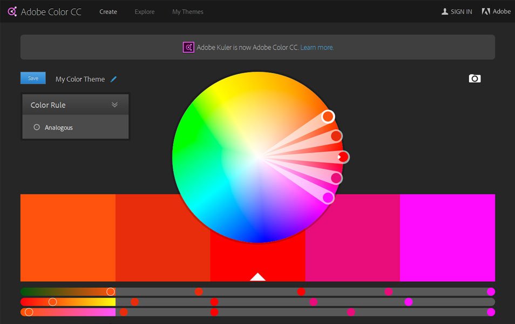Screen dimensions: 515x324
Task: Select the magenta marker on color wheel
Action: pos(328,198)
